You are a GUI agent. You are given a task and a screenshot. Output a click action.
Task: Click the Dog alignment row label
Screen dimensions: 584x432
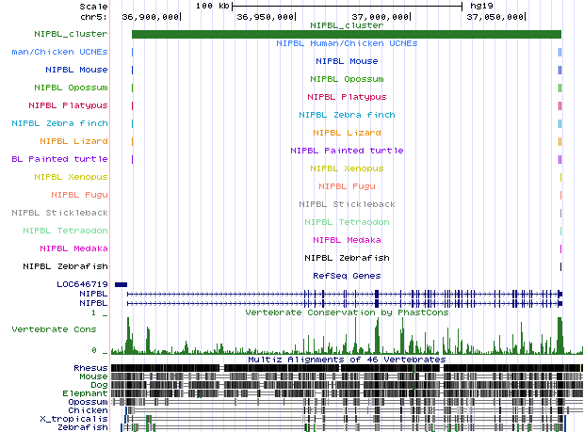(97, 385)
